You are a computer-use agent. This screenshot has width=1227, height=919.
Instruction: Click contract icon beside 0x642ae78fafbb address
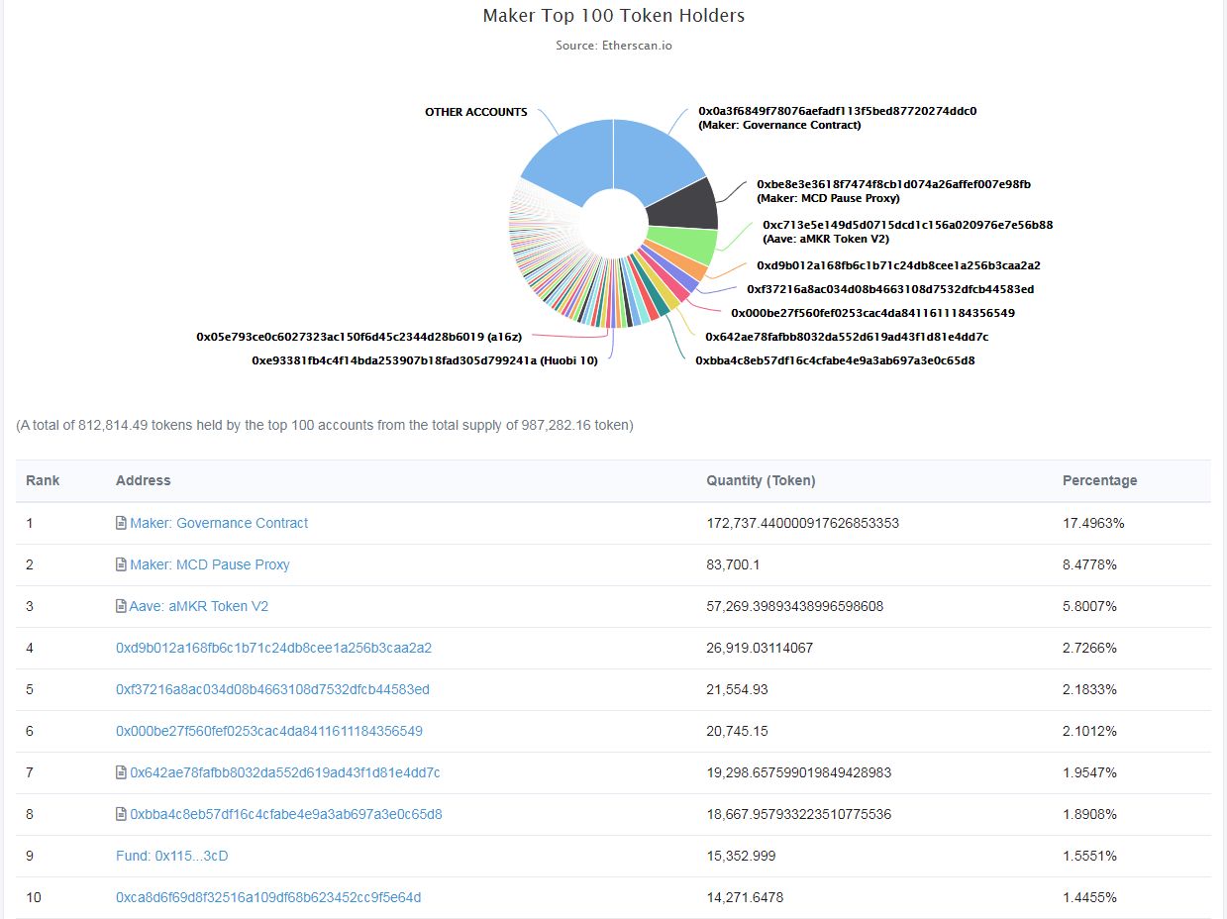point(121,772)
